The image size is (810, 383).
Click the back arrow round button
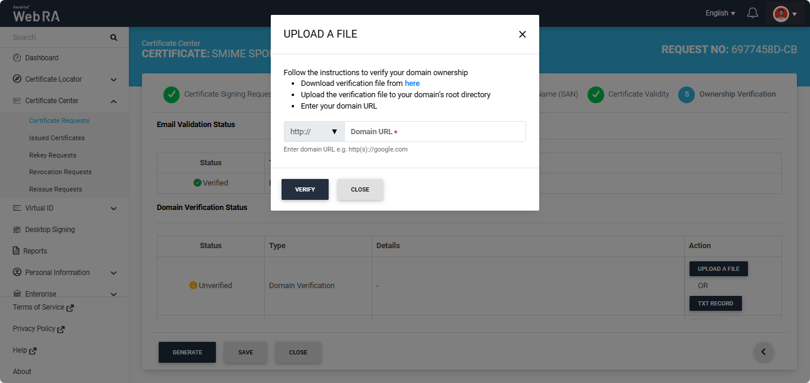point(763,352)
